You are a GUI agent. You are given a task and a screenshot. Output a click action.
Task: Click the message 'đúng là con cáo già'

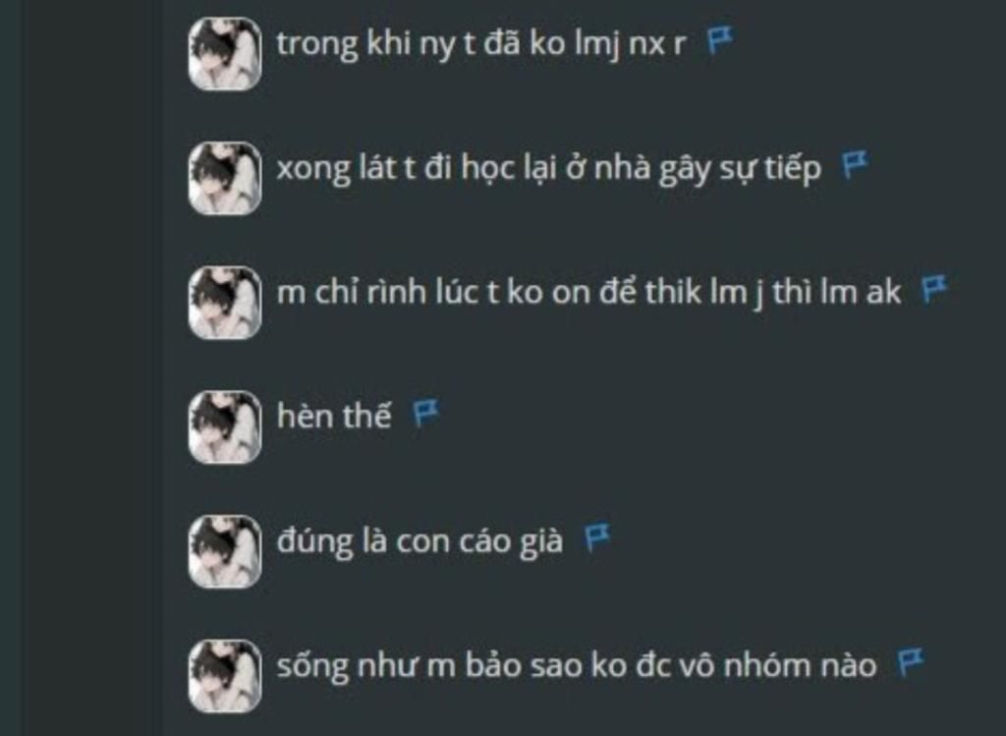(x=419, y=541)
